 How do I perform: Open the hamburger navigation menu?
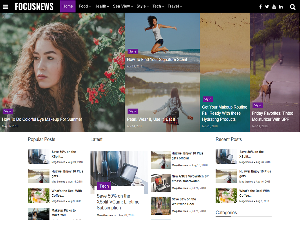(5, 6)
